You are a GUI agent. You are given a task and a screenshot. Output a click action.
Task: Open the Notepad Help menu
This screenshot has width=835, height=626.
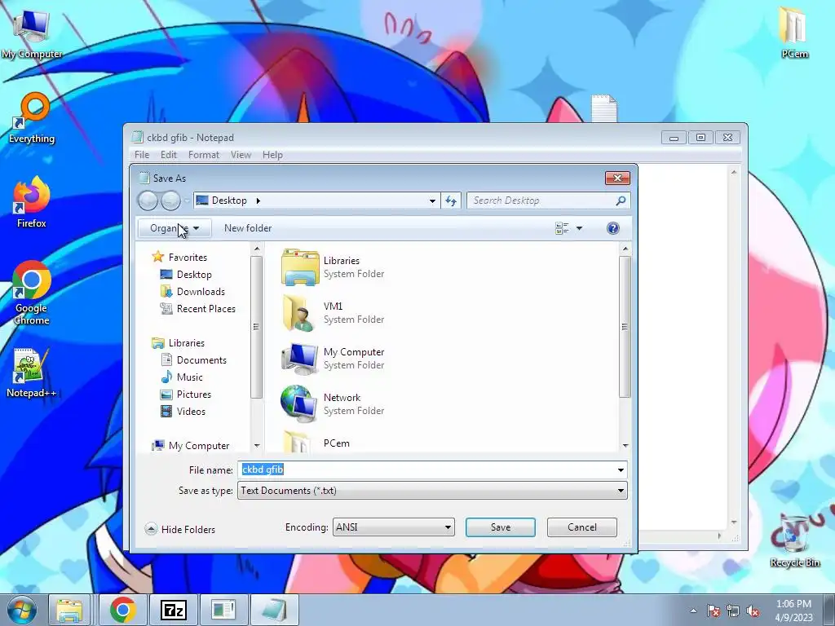tap(272, 155)
